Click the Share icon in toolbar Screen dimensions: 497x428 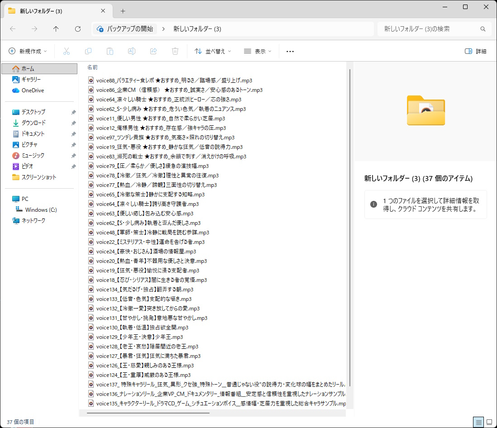pos(153,51)
